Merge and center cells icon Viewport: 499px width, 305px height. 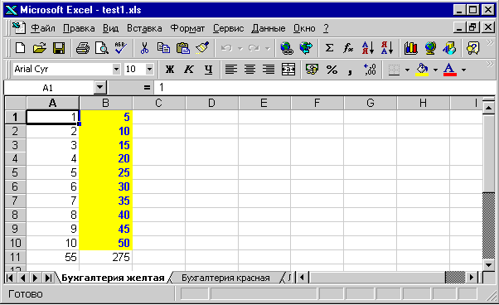(288, 69)
